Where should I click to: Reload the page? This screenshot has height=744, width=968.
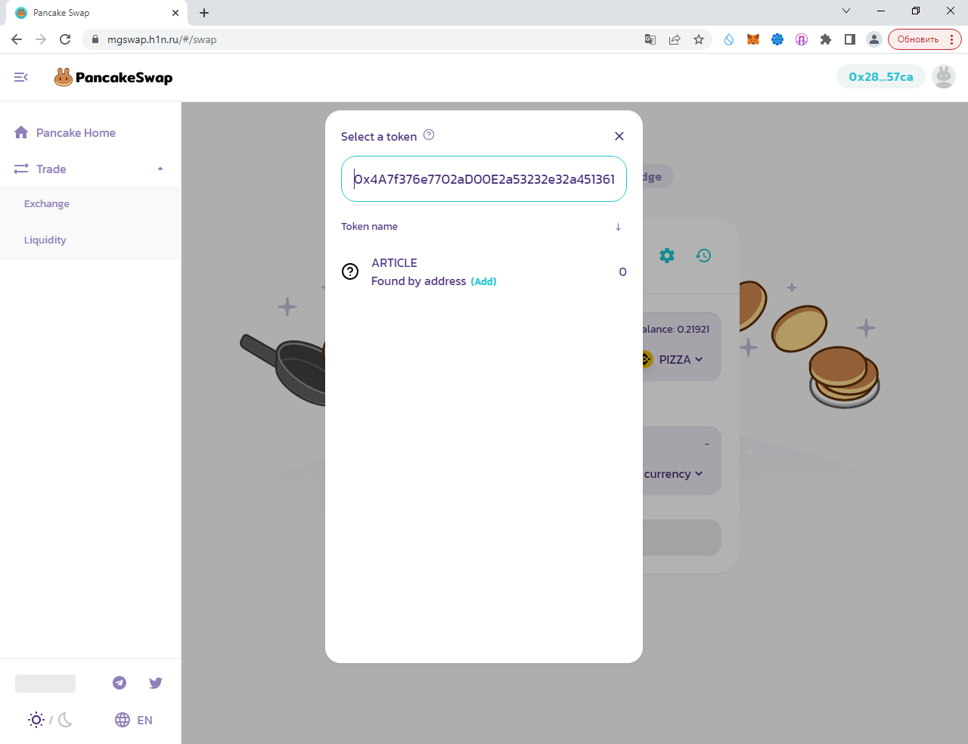point(65,39)
